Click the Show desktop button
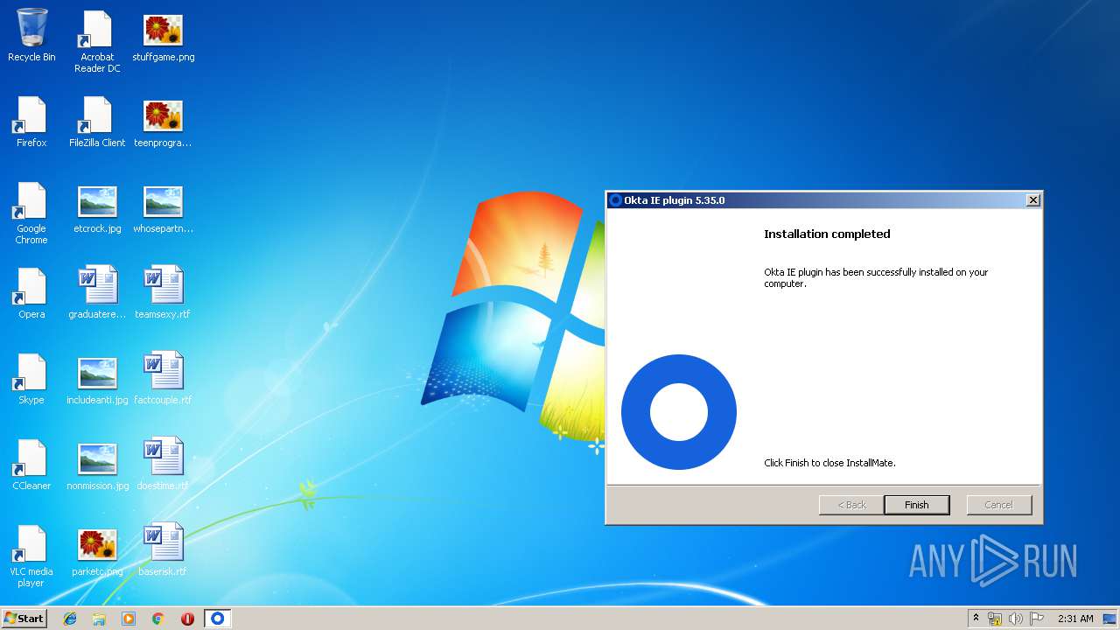 click(x=1110, y=619)
